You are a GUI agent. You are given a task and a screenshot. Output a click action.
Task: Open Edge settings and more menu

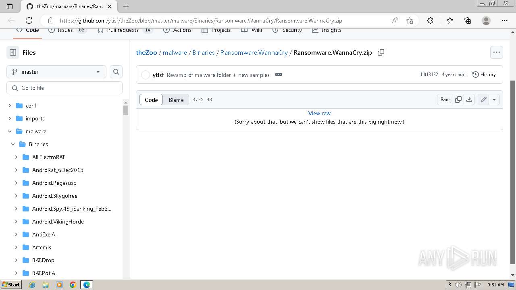[505, 21]
